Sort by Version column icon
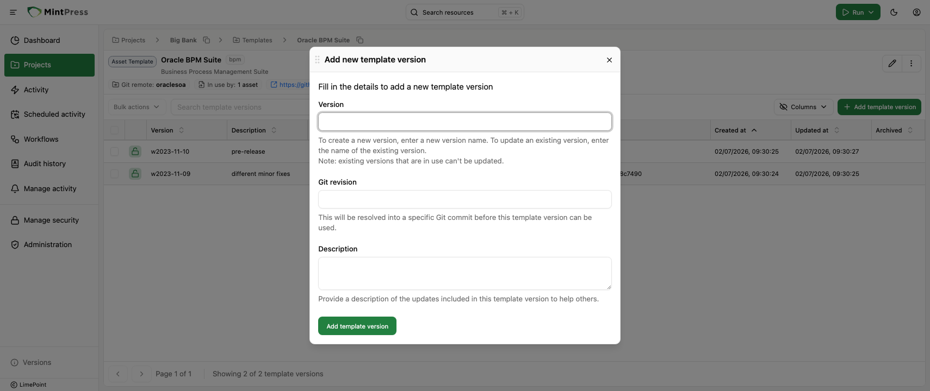The width and height of the screenshot is (930, 391). (182, 130)
